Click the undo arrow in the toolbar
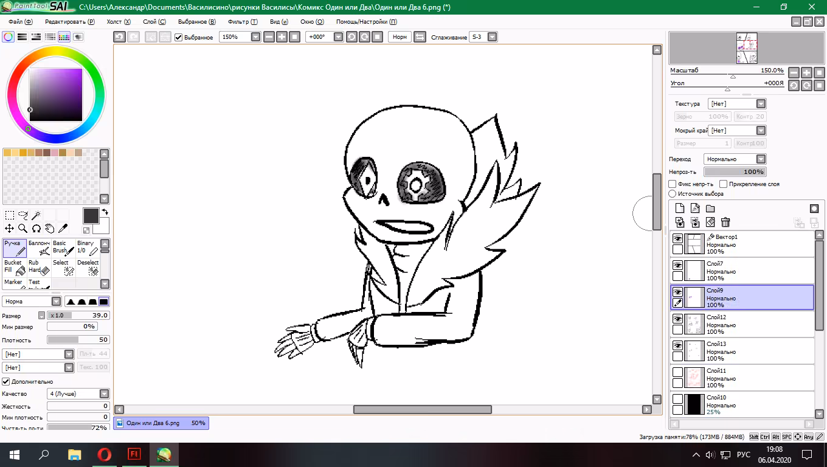Viewport: 827px width, 467px height. click(120, 37)
